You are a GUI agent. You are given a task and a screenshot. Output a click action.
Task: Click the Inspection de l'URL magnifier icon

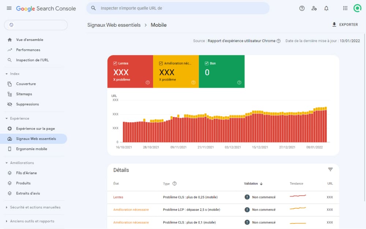[10, 60]
